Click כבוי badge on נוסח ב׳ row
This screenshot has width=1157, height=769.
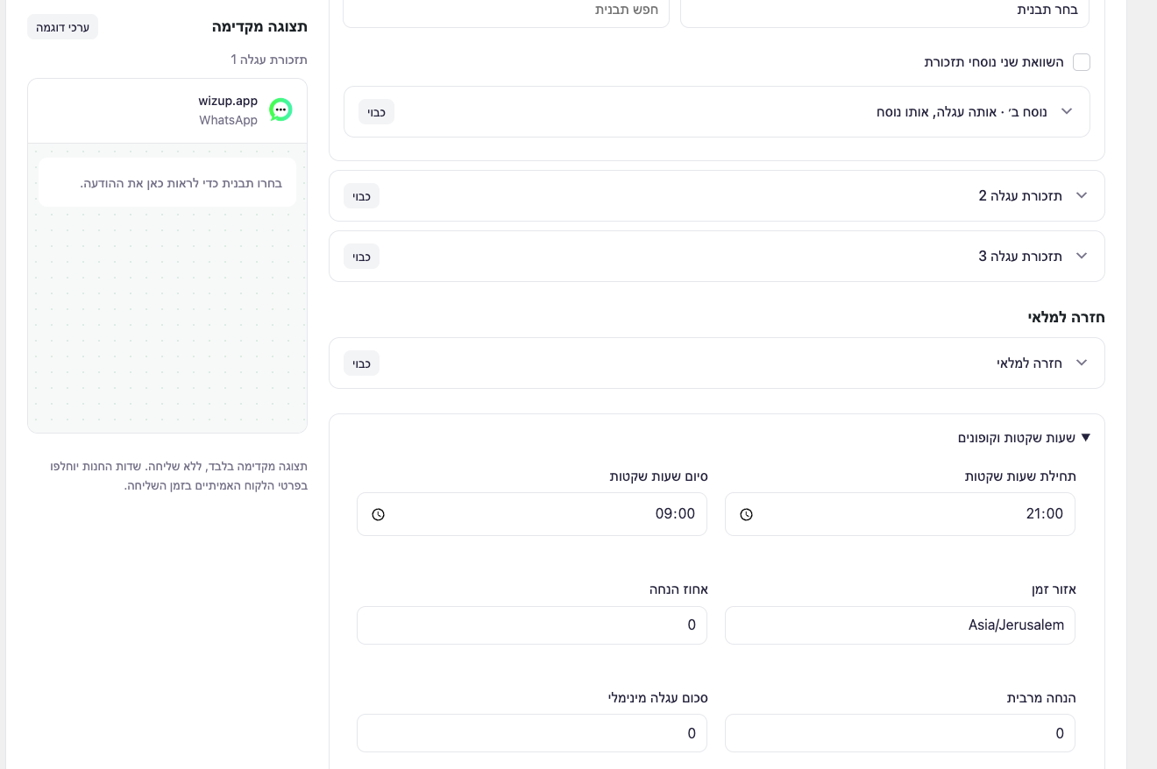(376, 112)
